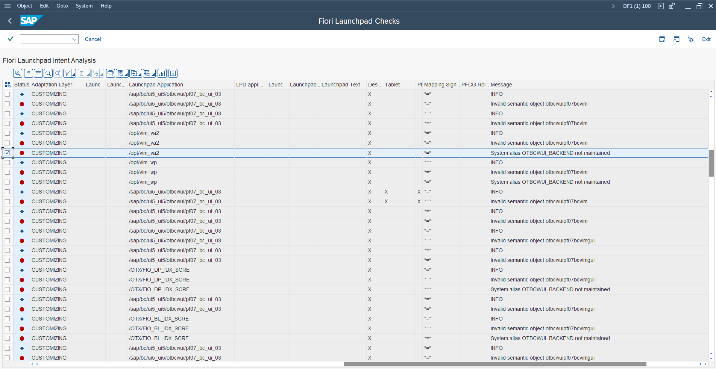
Task: Open the gears settings icon next to Exit
Action: click(x=691, y=39)
